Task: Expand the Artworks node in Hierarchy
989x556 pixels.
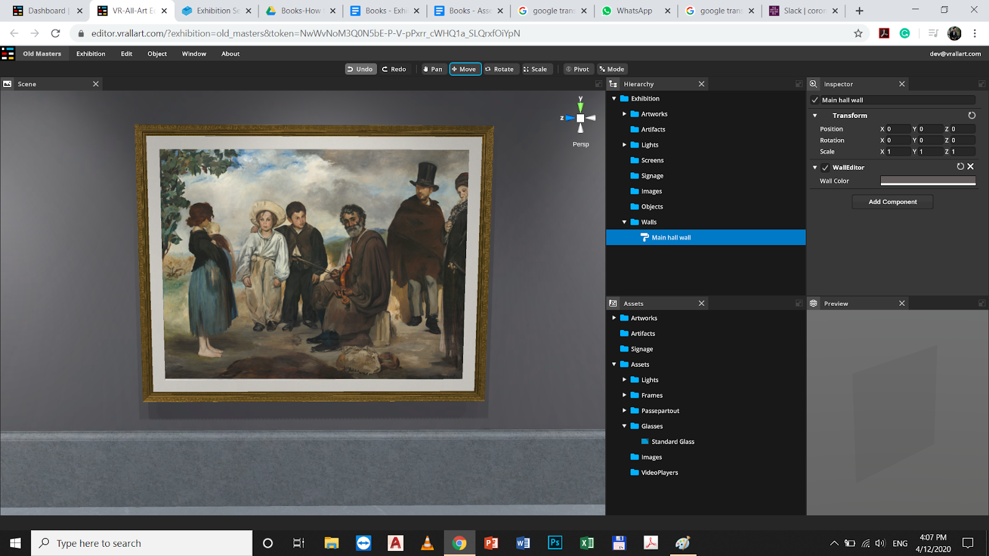Action: pyautogui.click(x=624, y=114)
